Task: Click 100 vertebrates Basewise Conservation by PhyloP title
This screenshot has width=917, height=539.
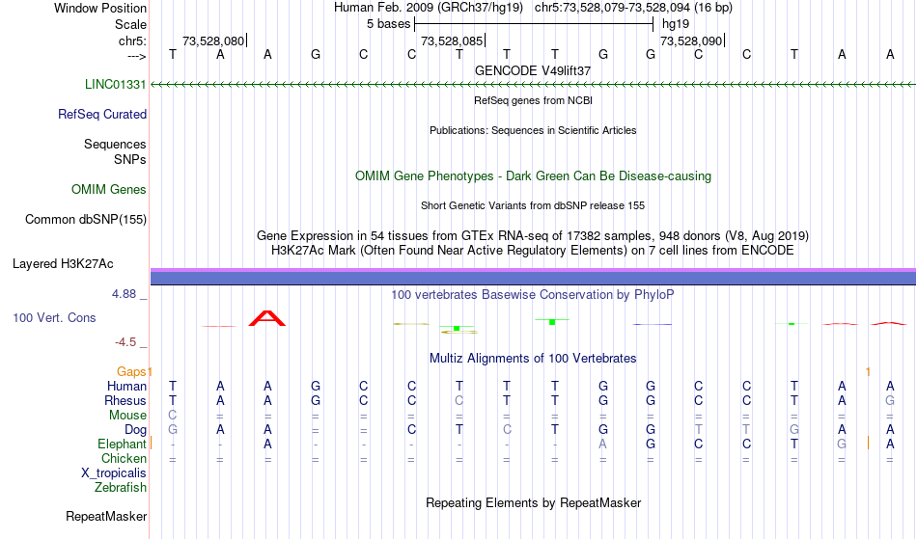Action: [533, 294]
